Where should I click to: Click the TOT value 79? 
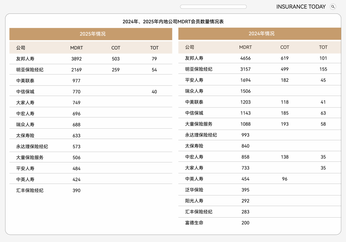(154, 59)
